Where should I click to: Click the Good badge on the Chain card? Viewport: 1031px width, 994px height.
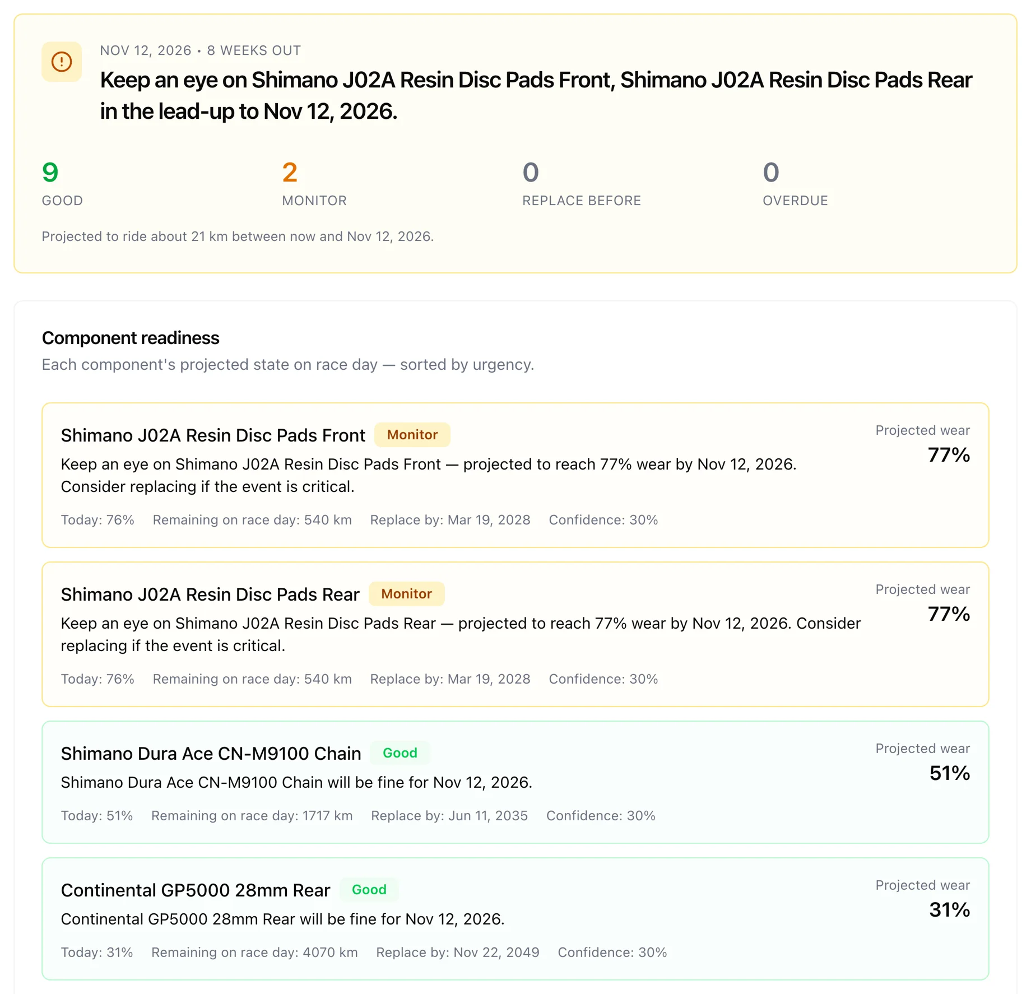point(400,753)
